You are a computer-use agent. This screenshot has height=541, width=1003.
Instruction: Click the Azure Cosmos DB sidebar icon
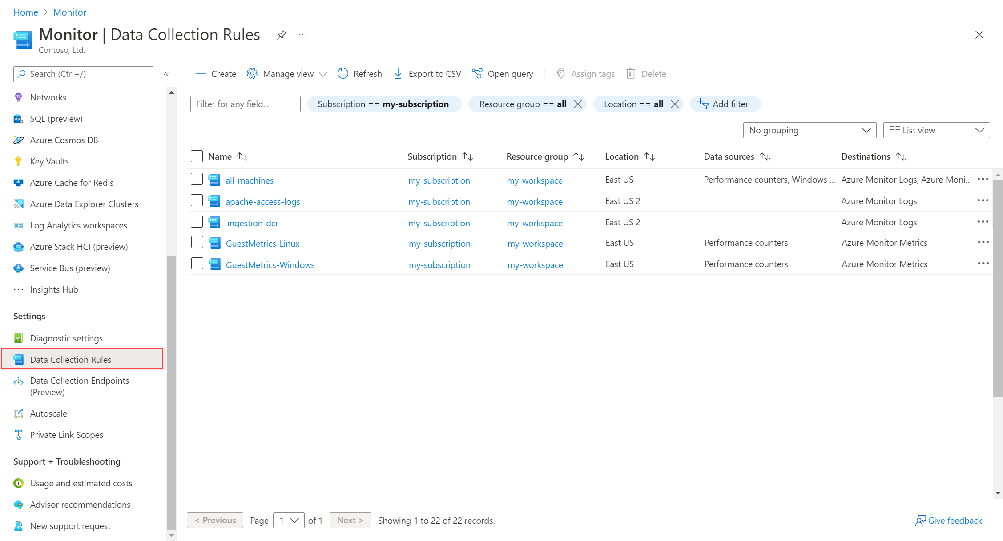point(18,140)
